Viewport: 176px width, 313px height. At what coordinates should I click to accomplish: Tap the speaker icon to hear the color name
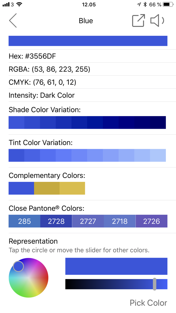click(x=157, y=20)
